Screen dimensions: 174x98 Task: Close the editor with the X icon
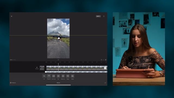coord(11,16)
